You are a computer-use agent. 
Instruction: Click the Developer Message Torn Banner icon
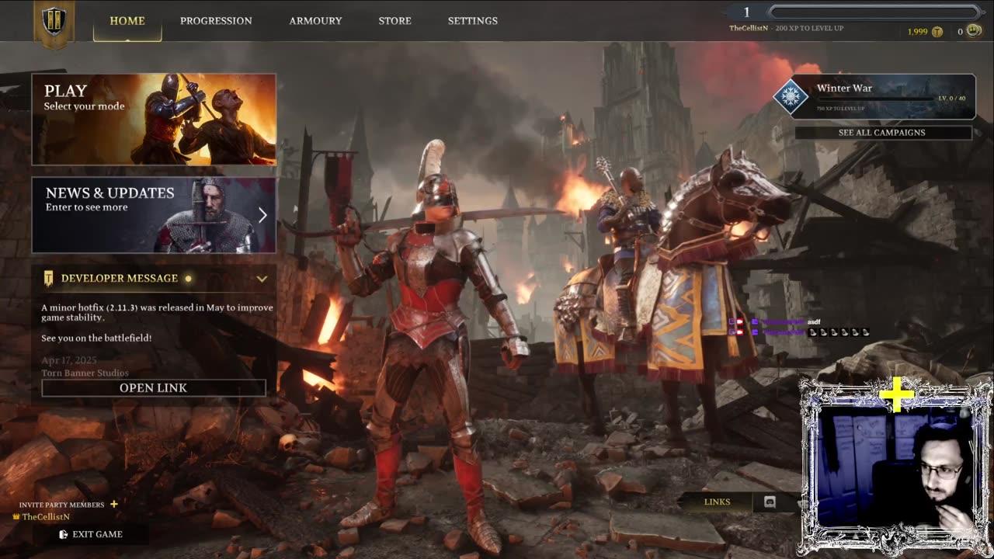[49, 278]
